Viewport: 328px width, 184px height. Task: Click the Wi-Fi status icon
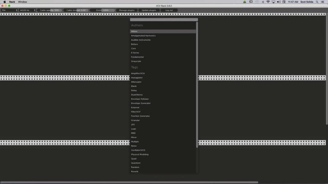click(x=268, y=2)
